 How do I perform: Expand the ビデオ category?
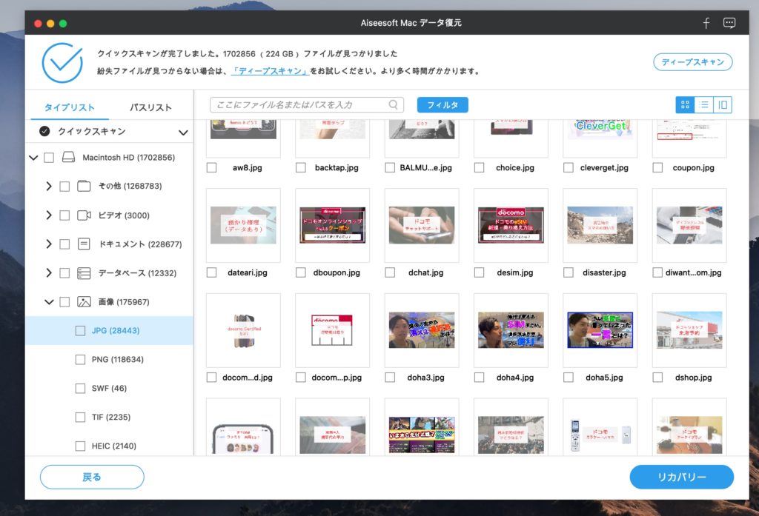[x=48, y=215]
